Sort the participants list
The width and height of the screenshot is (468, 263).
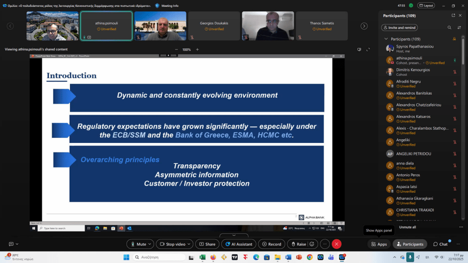coord(459,27)
